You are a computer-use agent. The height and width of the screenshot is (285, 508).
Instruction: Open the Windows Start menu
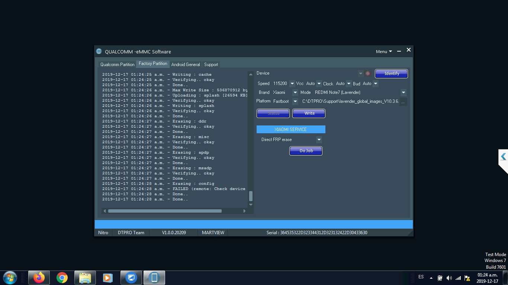coord(10,278)
